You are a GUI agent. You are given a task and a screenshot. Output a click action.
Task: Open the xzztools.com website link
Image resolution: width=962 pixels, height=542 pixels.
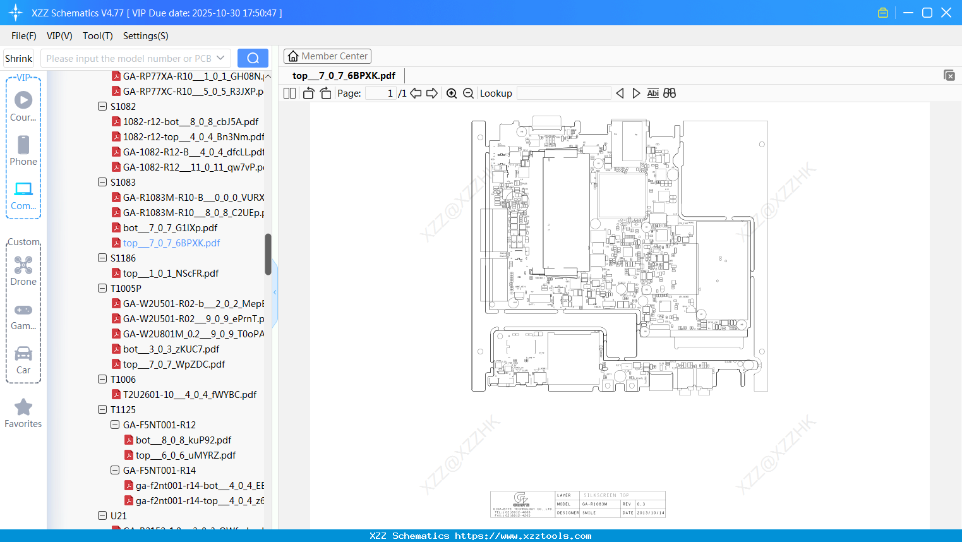[x=523, y=536]
